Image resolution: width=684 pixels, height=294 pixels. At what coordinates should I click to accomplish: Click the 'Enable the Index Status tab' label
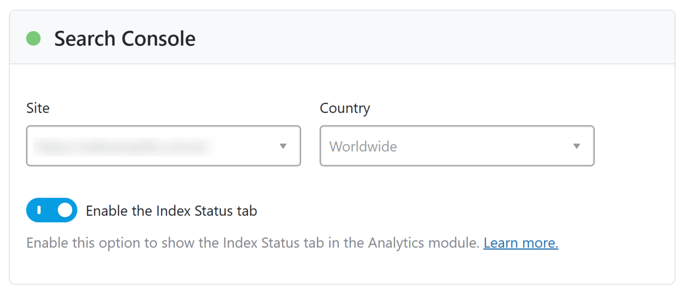[x=171, y=211]
